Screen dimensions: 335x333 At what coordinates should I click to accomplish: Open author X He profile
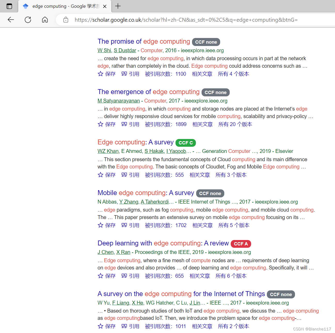(x=138, y=303)
